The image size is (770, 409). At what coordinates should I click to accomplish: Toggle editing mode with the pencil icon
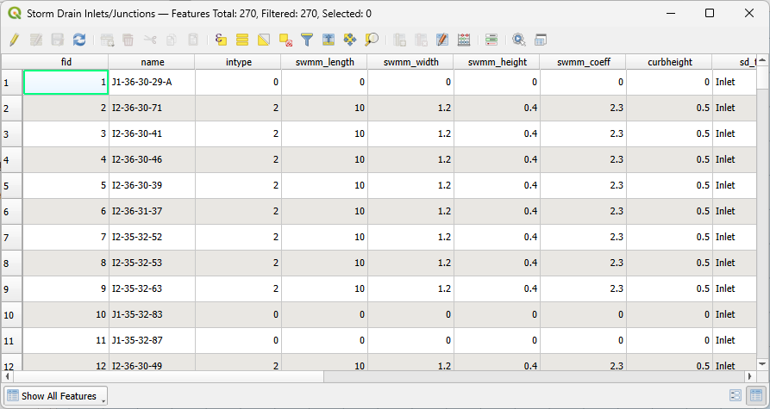[14, 40]
